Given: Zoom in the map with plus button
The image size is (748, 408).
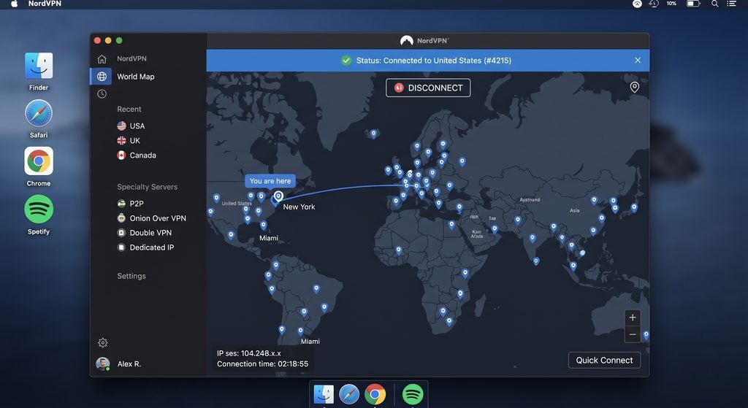Looking at the screenshot, I should pyautogui.click(x=633, y=317).
